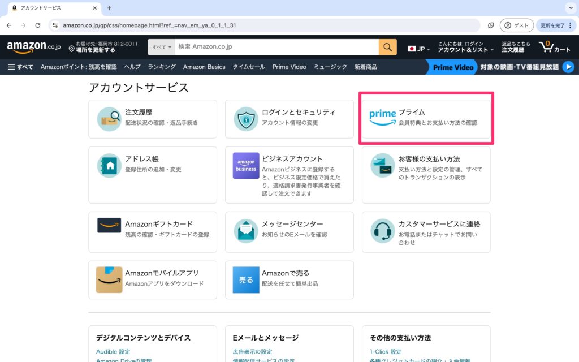Click the Amazonギフトカード icon

coord(109,225)
